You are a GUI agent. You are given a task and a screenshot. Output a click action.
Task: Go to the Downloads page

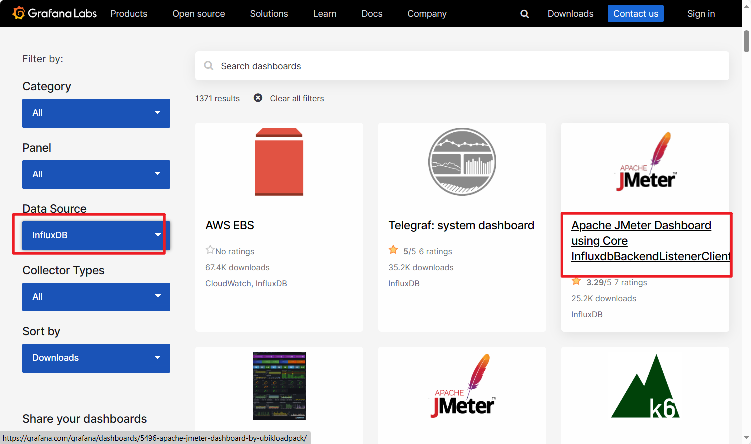click(570, 14)
